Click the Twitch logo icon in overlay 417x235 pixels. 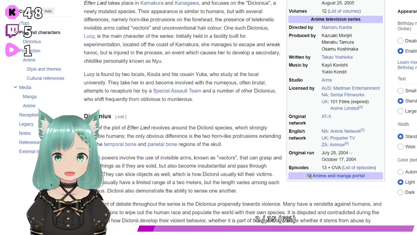(12, 31)
